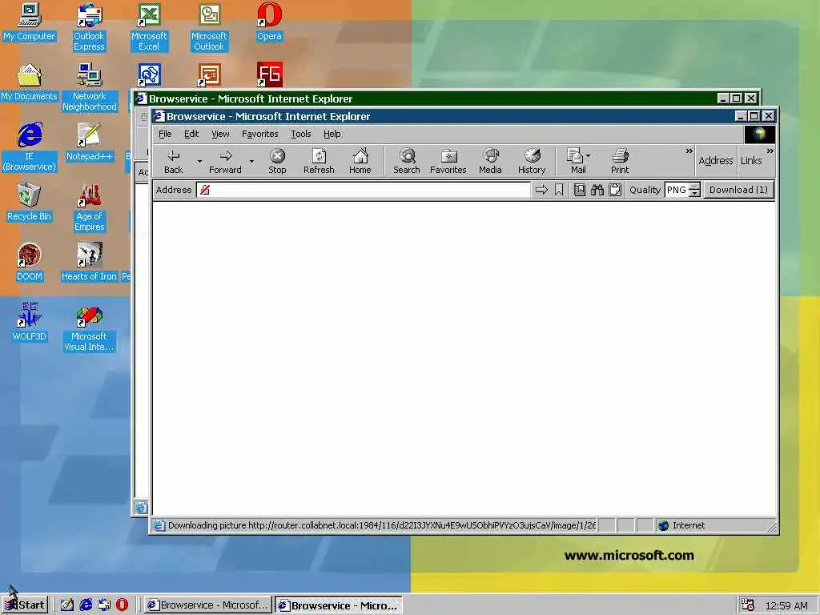Select the FG desktop icon
The height and width of the screenshot is (615, 820).
coord(269,74)
